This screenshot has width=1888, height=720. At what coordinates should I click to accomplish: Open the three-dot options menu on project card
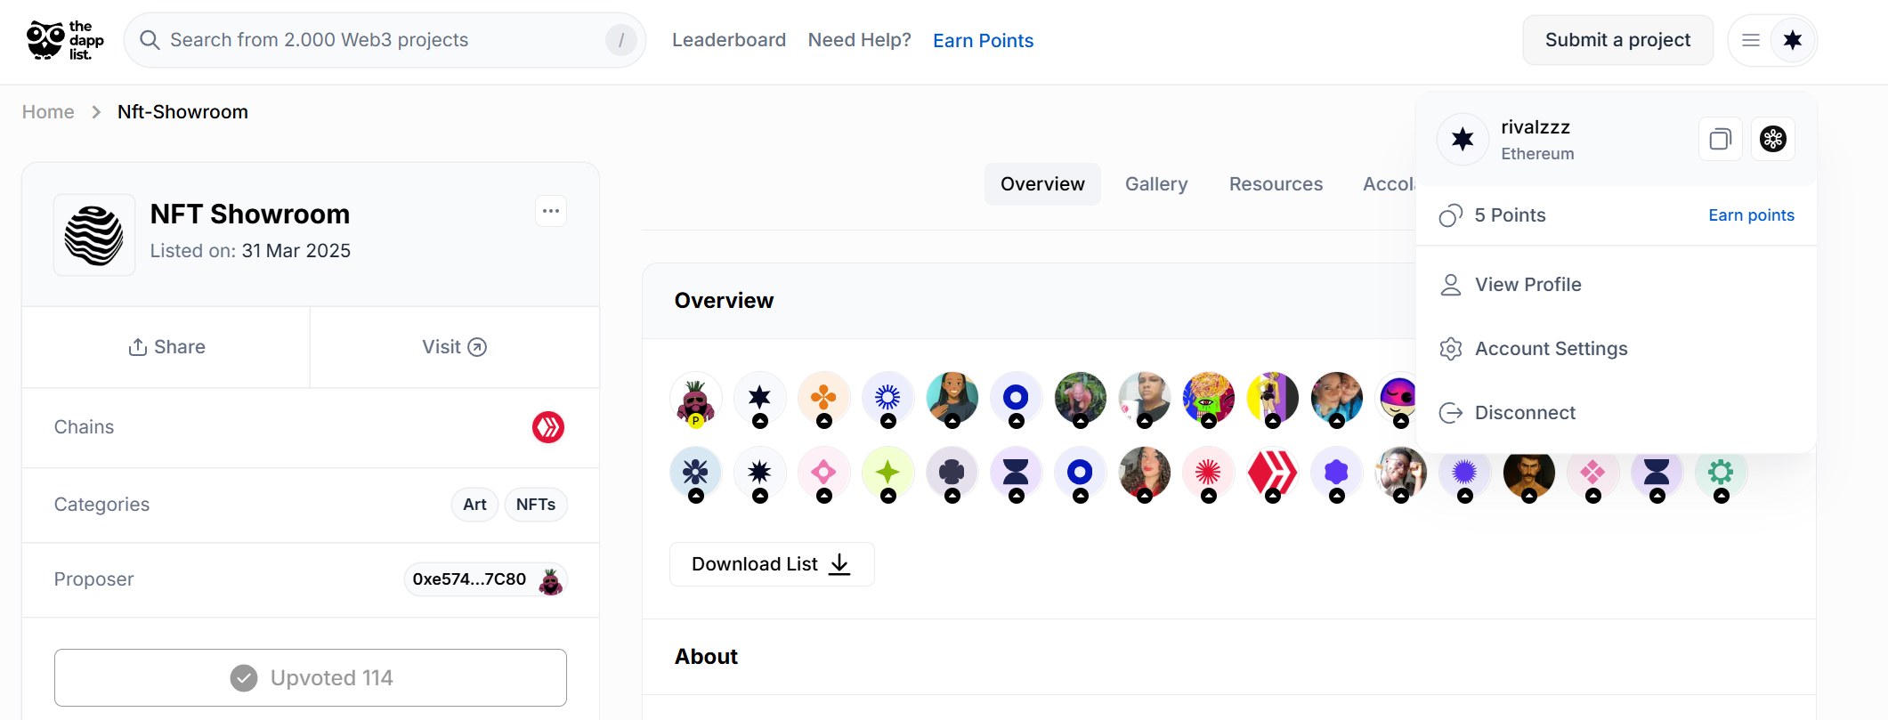click(551, 211)
